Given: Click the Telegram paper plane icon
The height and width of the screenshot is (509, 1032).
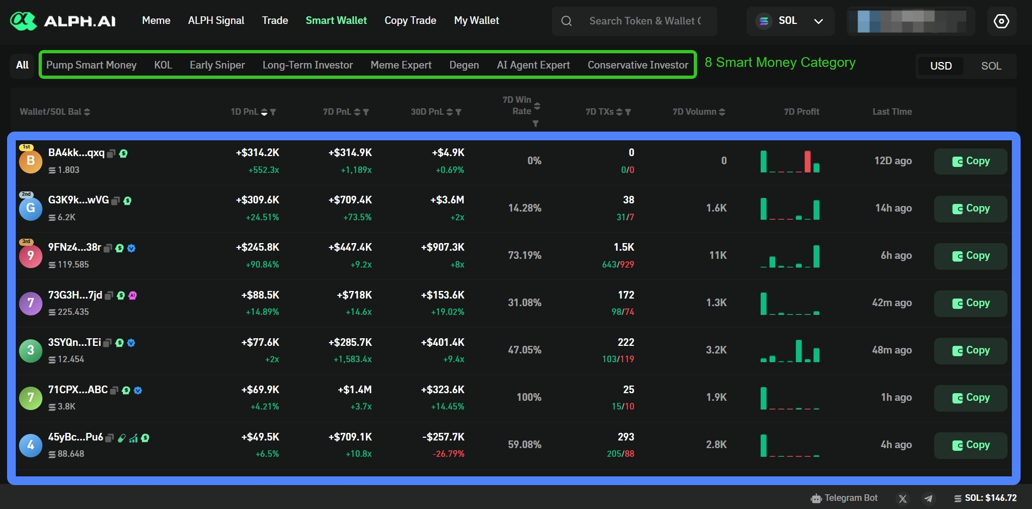Looking at the screenshot, I should pyautogui.click(x=929, y=499).
